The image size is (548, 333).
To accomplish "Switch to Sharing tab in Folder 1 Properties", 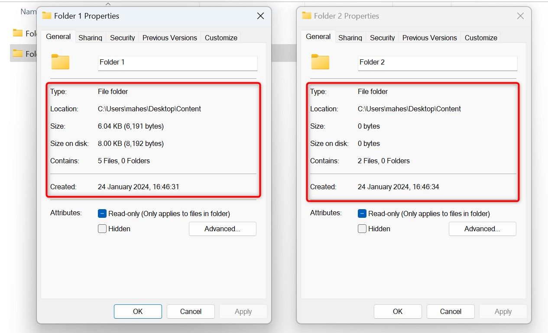I will tap(90, 38).
